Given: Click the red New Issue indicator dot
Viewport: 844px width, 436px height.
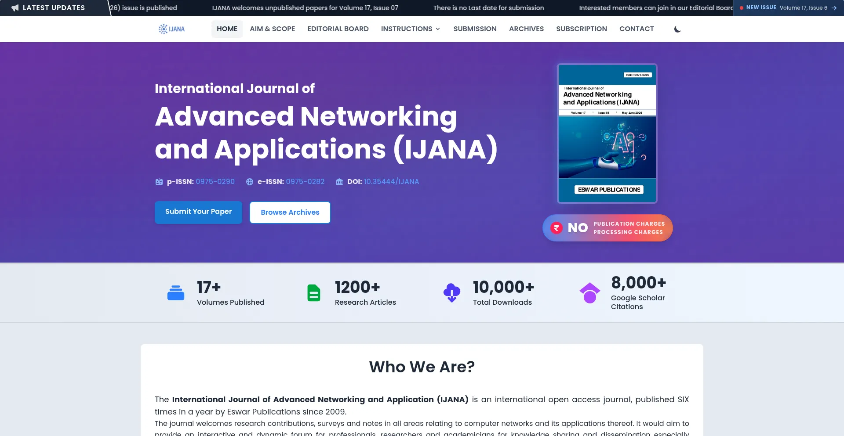Looking at the screenshot, I should tap(742, 8).
